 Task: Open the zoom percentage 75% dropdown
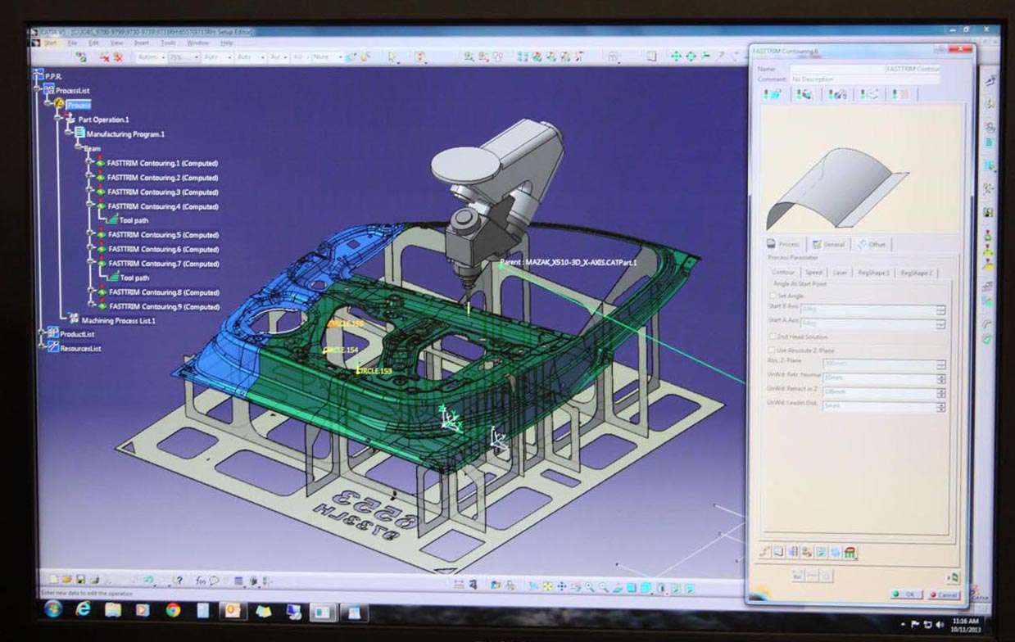pos(196,57)
